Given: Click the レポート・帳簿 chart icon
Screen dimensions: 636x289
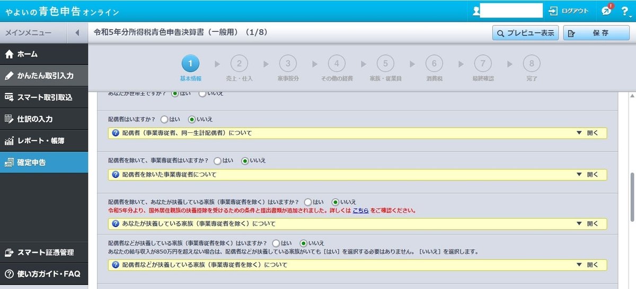Looking at the screenshot, I should (x=9, y=141).
